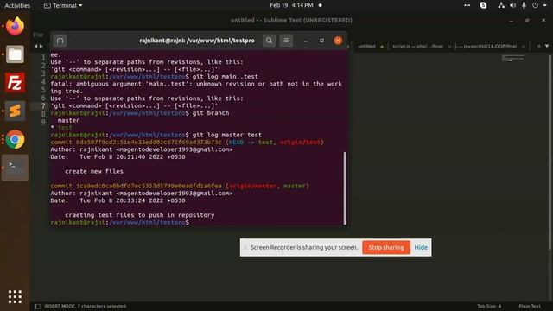
Task: Click the tray overflow dots icon
Action: (467, 5)
